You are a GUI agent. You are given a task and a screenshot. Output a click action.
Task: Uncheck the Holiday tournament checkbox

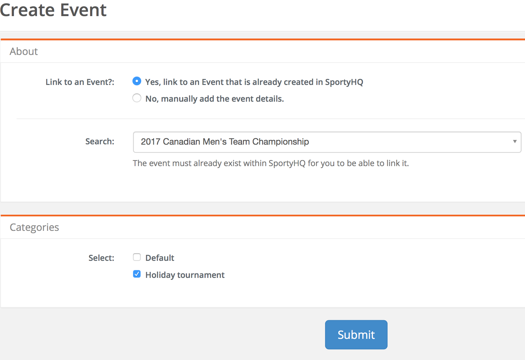[x=137, y=274]
